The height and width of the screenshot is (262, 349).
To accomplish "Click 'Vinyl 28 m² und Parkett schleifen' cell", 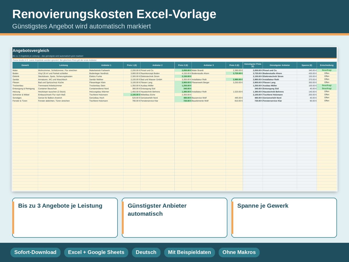I will coord(63,74).
